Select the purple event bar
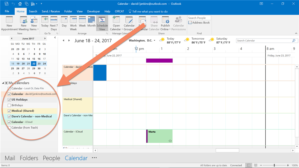Viewport: 299px width, 168px height. click(x=159, y=61)
